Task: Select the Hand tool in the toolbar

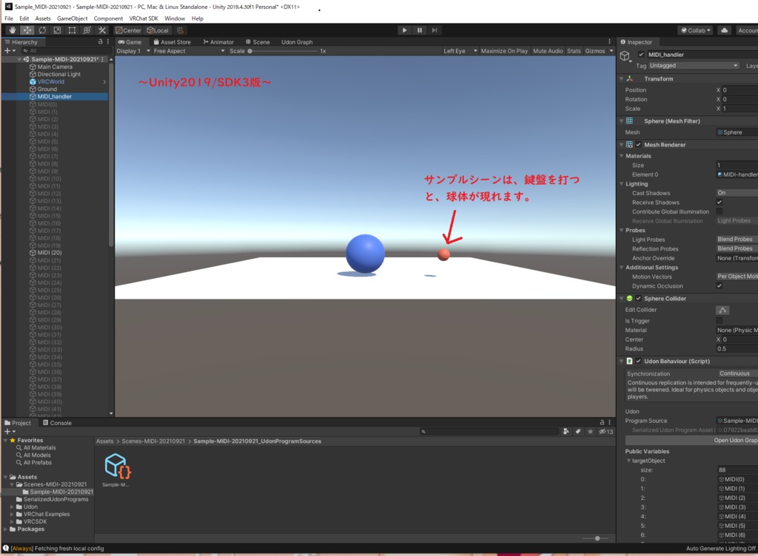Action: coord(12,30)
